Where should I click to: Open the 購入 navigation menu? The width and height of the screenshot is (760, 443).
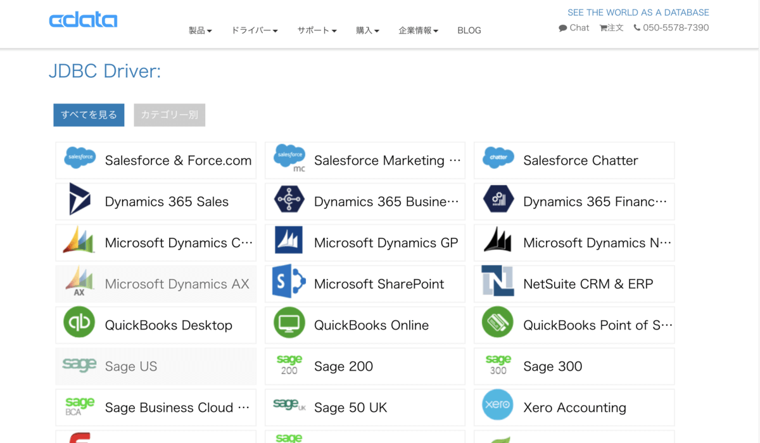click(x=367, y=30)
